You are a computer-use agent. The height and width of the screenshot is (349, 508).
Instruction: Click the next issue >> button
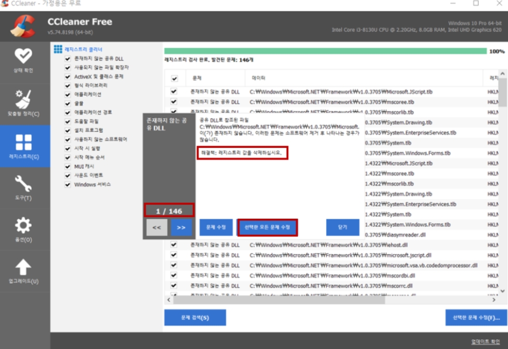(x=181, y=227)
